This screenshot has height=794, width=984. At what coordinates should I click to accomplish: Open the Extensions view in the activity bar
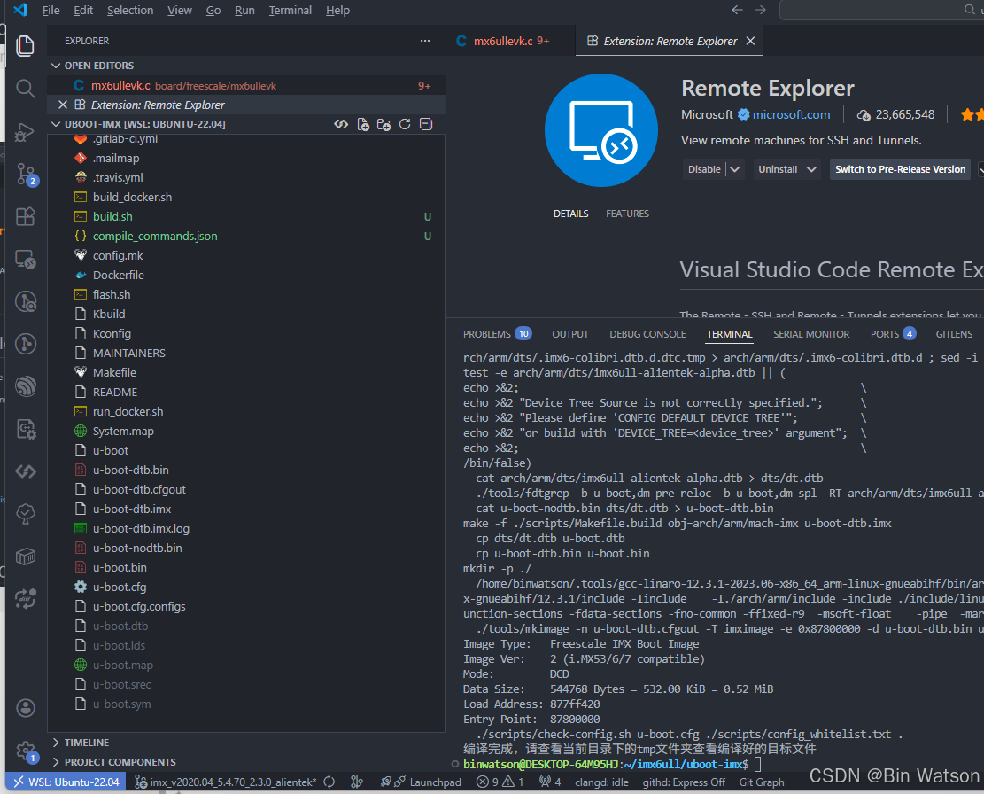pyautogui.click(x=25, y=216)
